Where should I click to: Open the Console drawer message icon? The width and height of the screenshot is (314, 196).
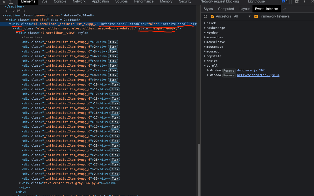tap(284, 2)
